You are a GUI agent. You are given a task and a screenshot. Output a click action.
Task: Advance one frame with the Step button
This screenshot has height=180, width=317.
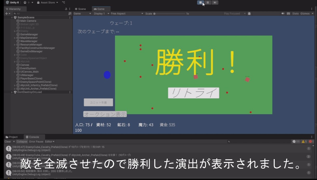tap(215, 3)
